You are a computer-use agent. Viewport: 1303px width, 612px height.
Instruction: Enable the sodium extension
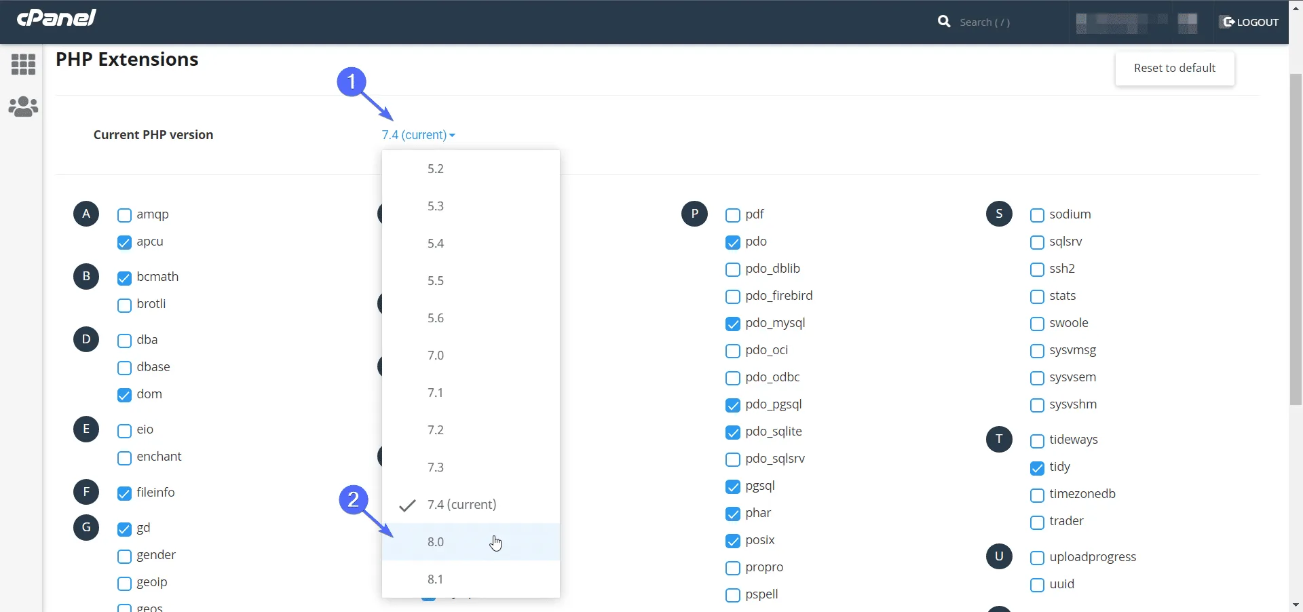(x=1037, y=215)
